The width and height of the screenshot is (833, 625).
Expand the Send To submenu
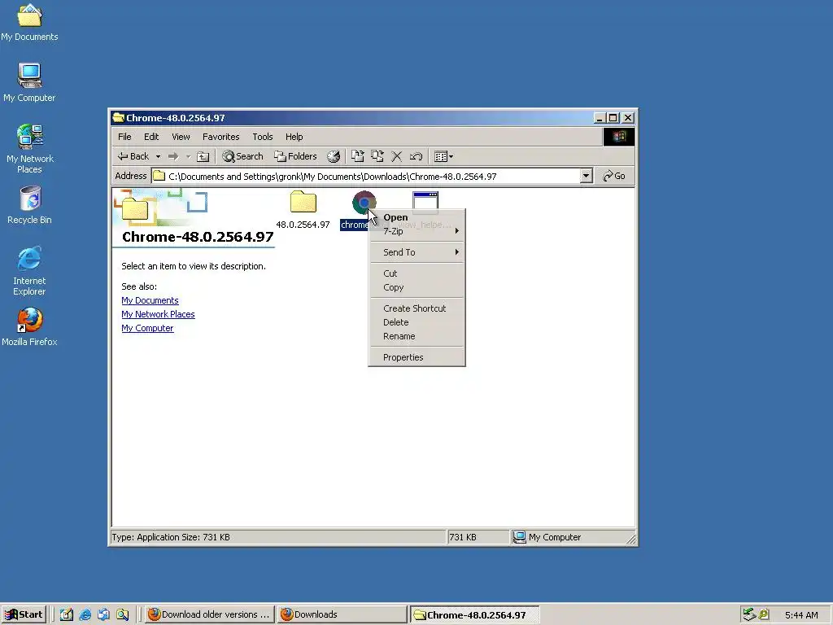click(x=416, y=252)
